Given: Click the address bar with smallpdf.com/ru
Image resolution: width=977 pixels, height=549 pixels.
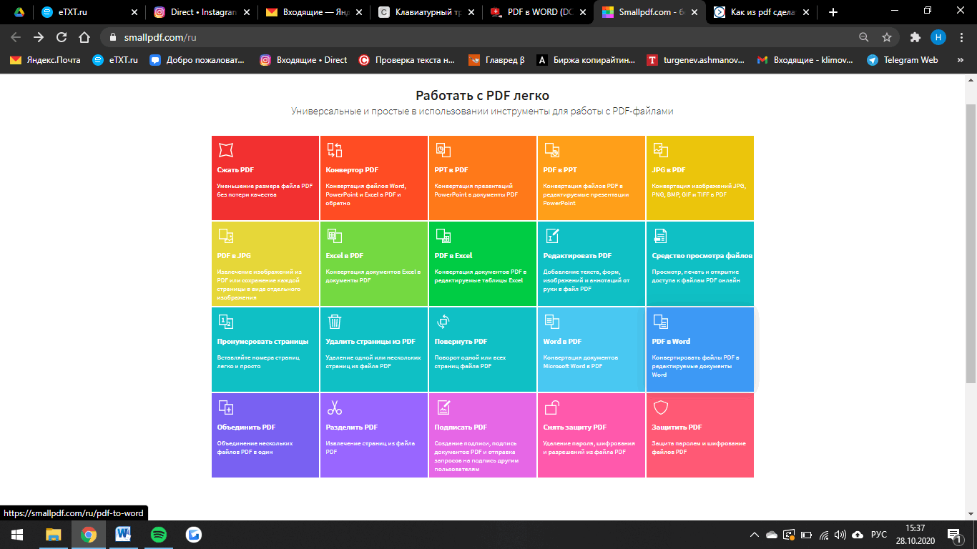Looking at the screenshot, I should [472, 37].
